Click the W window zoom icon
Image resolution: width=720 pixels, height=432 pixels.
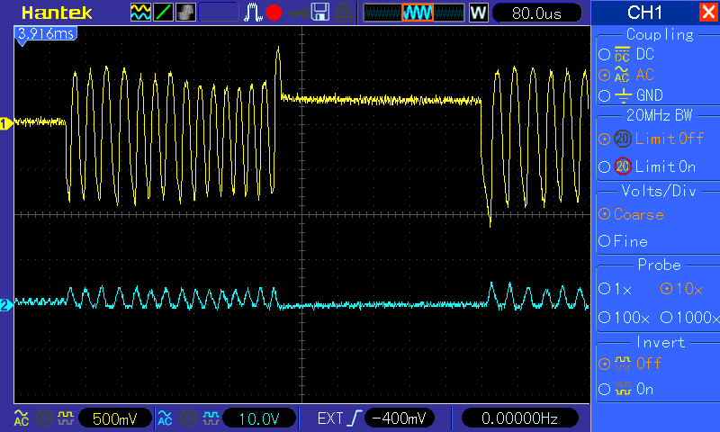pyautogui.click(x=478, y=13)
